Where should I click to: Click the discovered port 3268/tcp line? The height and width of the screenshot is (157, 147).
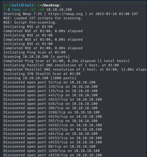pos(52,112)
